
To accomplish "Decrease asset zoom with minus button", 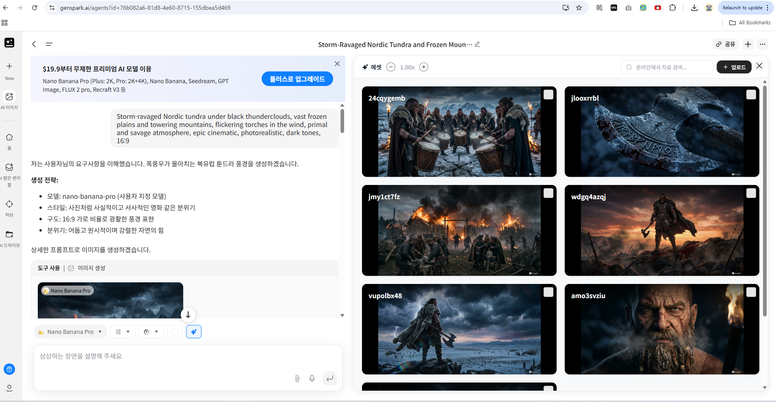I will coord(391,67).
